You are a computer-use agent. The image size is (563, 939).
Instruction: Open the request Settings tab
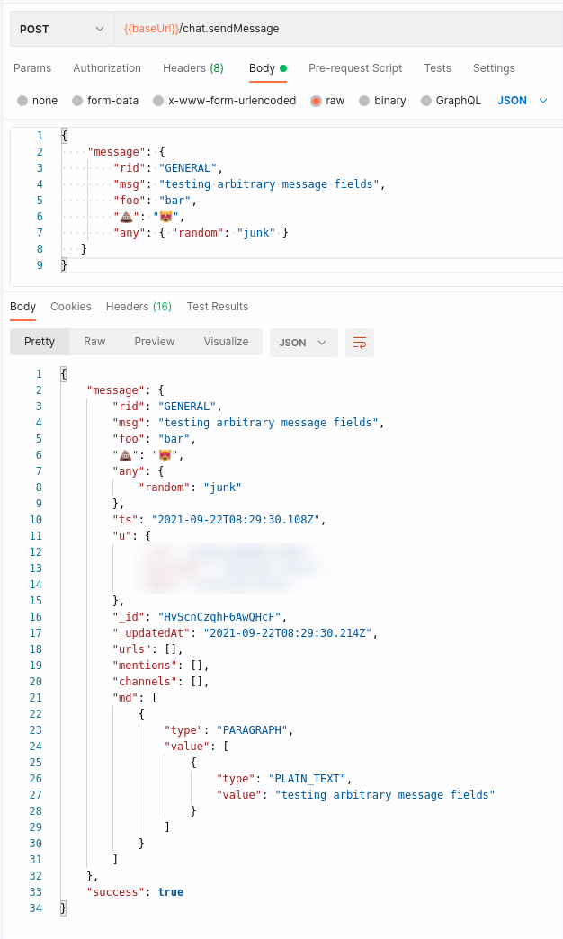point(494,68)
